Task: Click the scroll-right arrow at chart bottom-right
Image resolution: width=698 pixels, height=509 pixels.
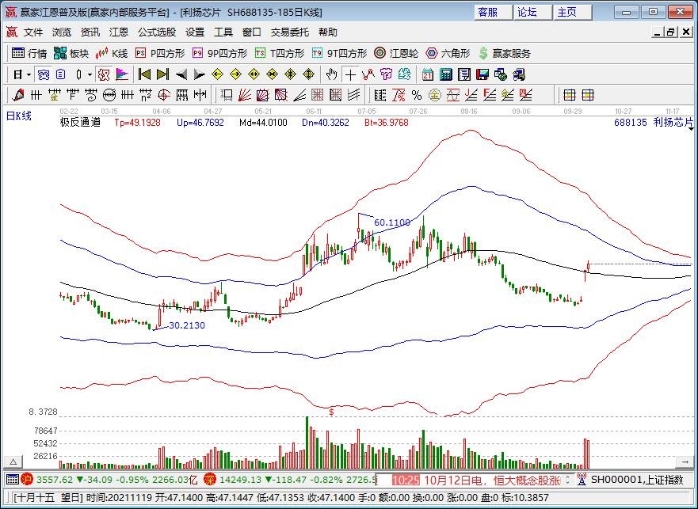Action: [x=685, y=462]
